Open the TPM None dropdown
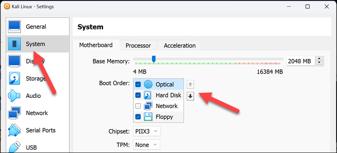 [x=147, y=145]
